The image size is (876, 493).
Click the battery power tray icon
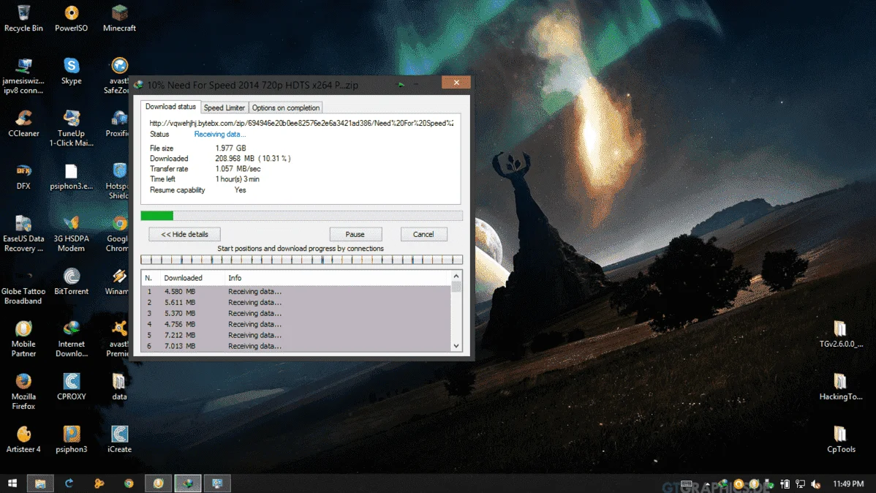coord(785,484)
